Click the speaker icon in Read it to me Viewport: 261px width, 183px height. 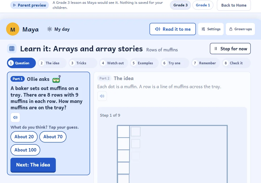click(x=158, y=29)
